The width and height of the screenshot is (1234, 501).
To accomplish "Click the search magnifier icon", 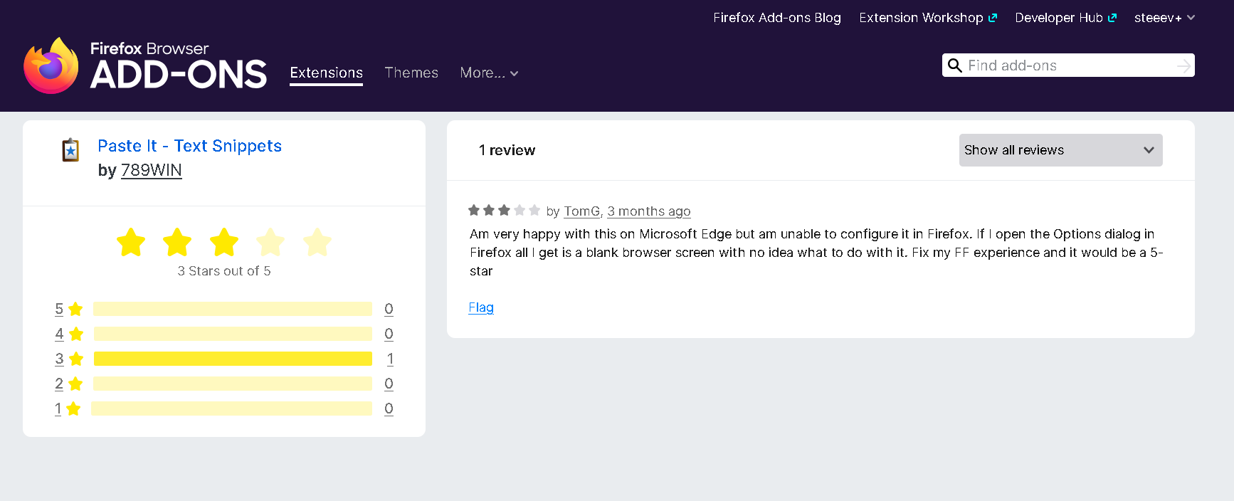I will [x=955, y=65].
